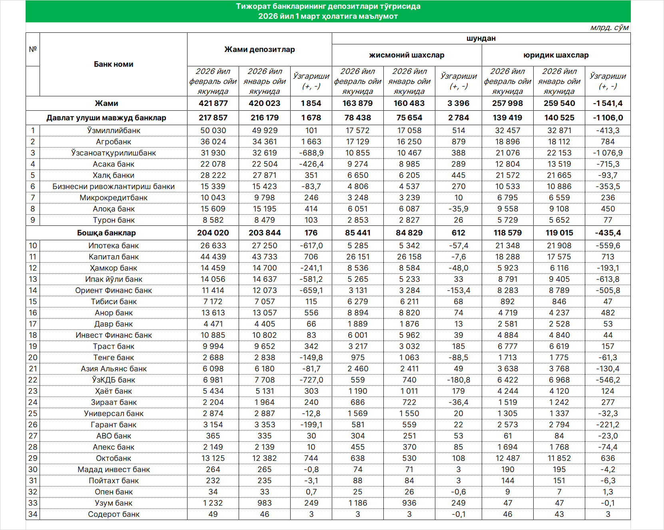This screenshot has height=530, width=664.
Task: Select the "шундан" header cell
Action: [x=481, y=38]
